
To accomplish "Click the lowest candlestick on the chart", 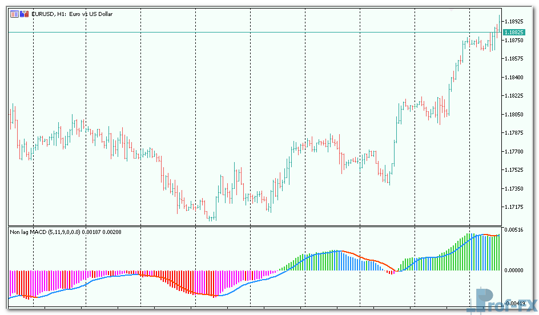I will pos(211,217).
